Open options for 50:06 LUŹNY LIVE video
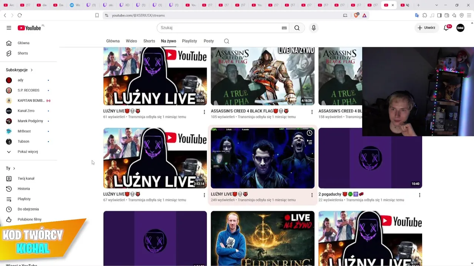 click(x=204, y=112)
